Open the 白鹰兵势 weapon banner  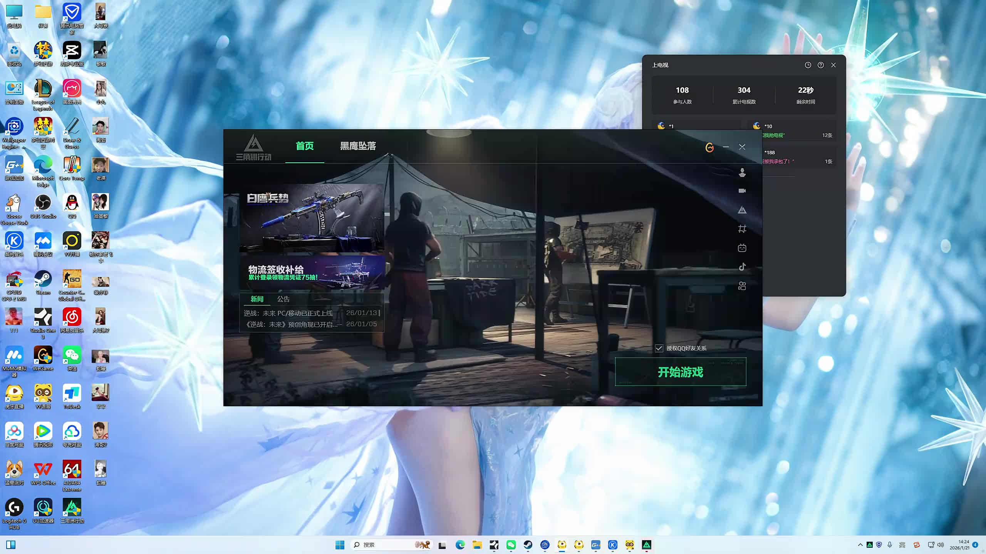pyautogui.click(x=312, y=218)
